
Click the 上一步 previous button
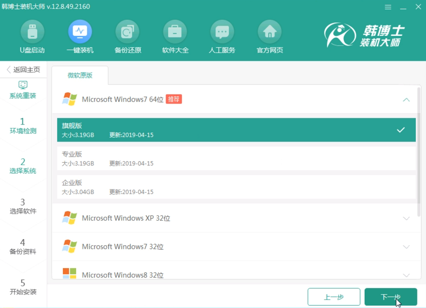334,297
